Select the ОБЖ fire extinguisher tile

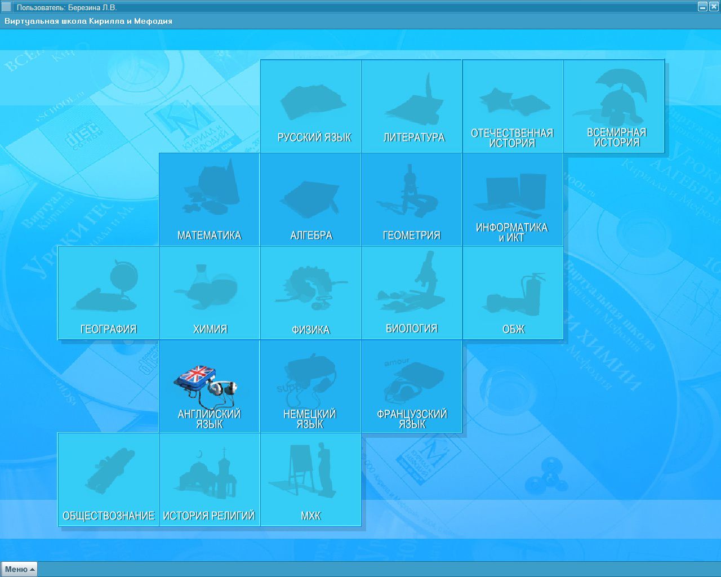(513, 294)
